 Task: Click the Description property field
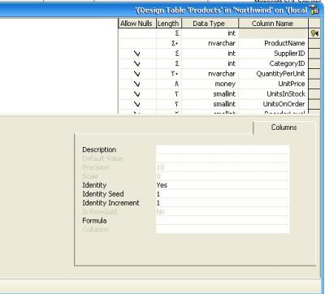(x=223, y=149)
